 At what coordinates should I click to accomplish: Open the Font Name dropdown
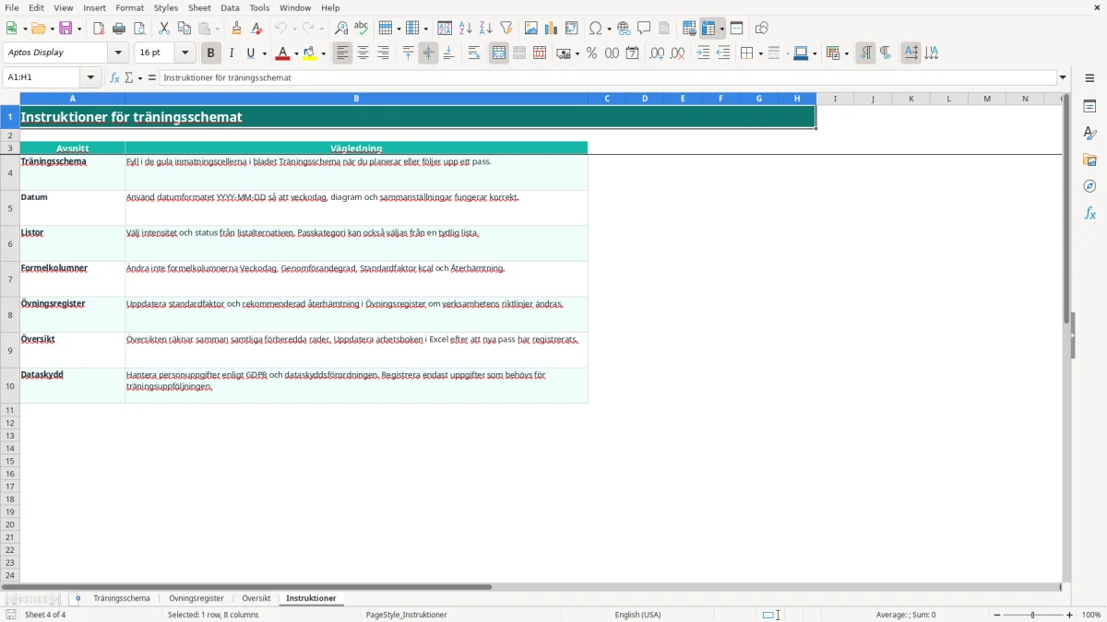coord(118,53)
